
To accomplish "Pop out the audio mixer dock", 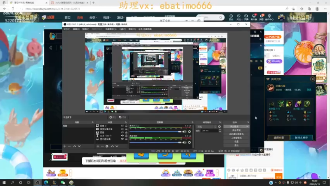I will tap(192, 122).
